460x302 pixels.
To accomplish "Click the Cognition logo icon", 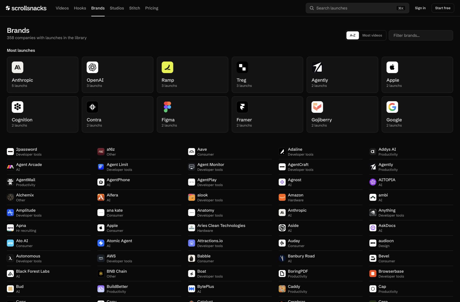I will 18,107.
